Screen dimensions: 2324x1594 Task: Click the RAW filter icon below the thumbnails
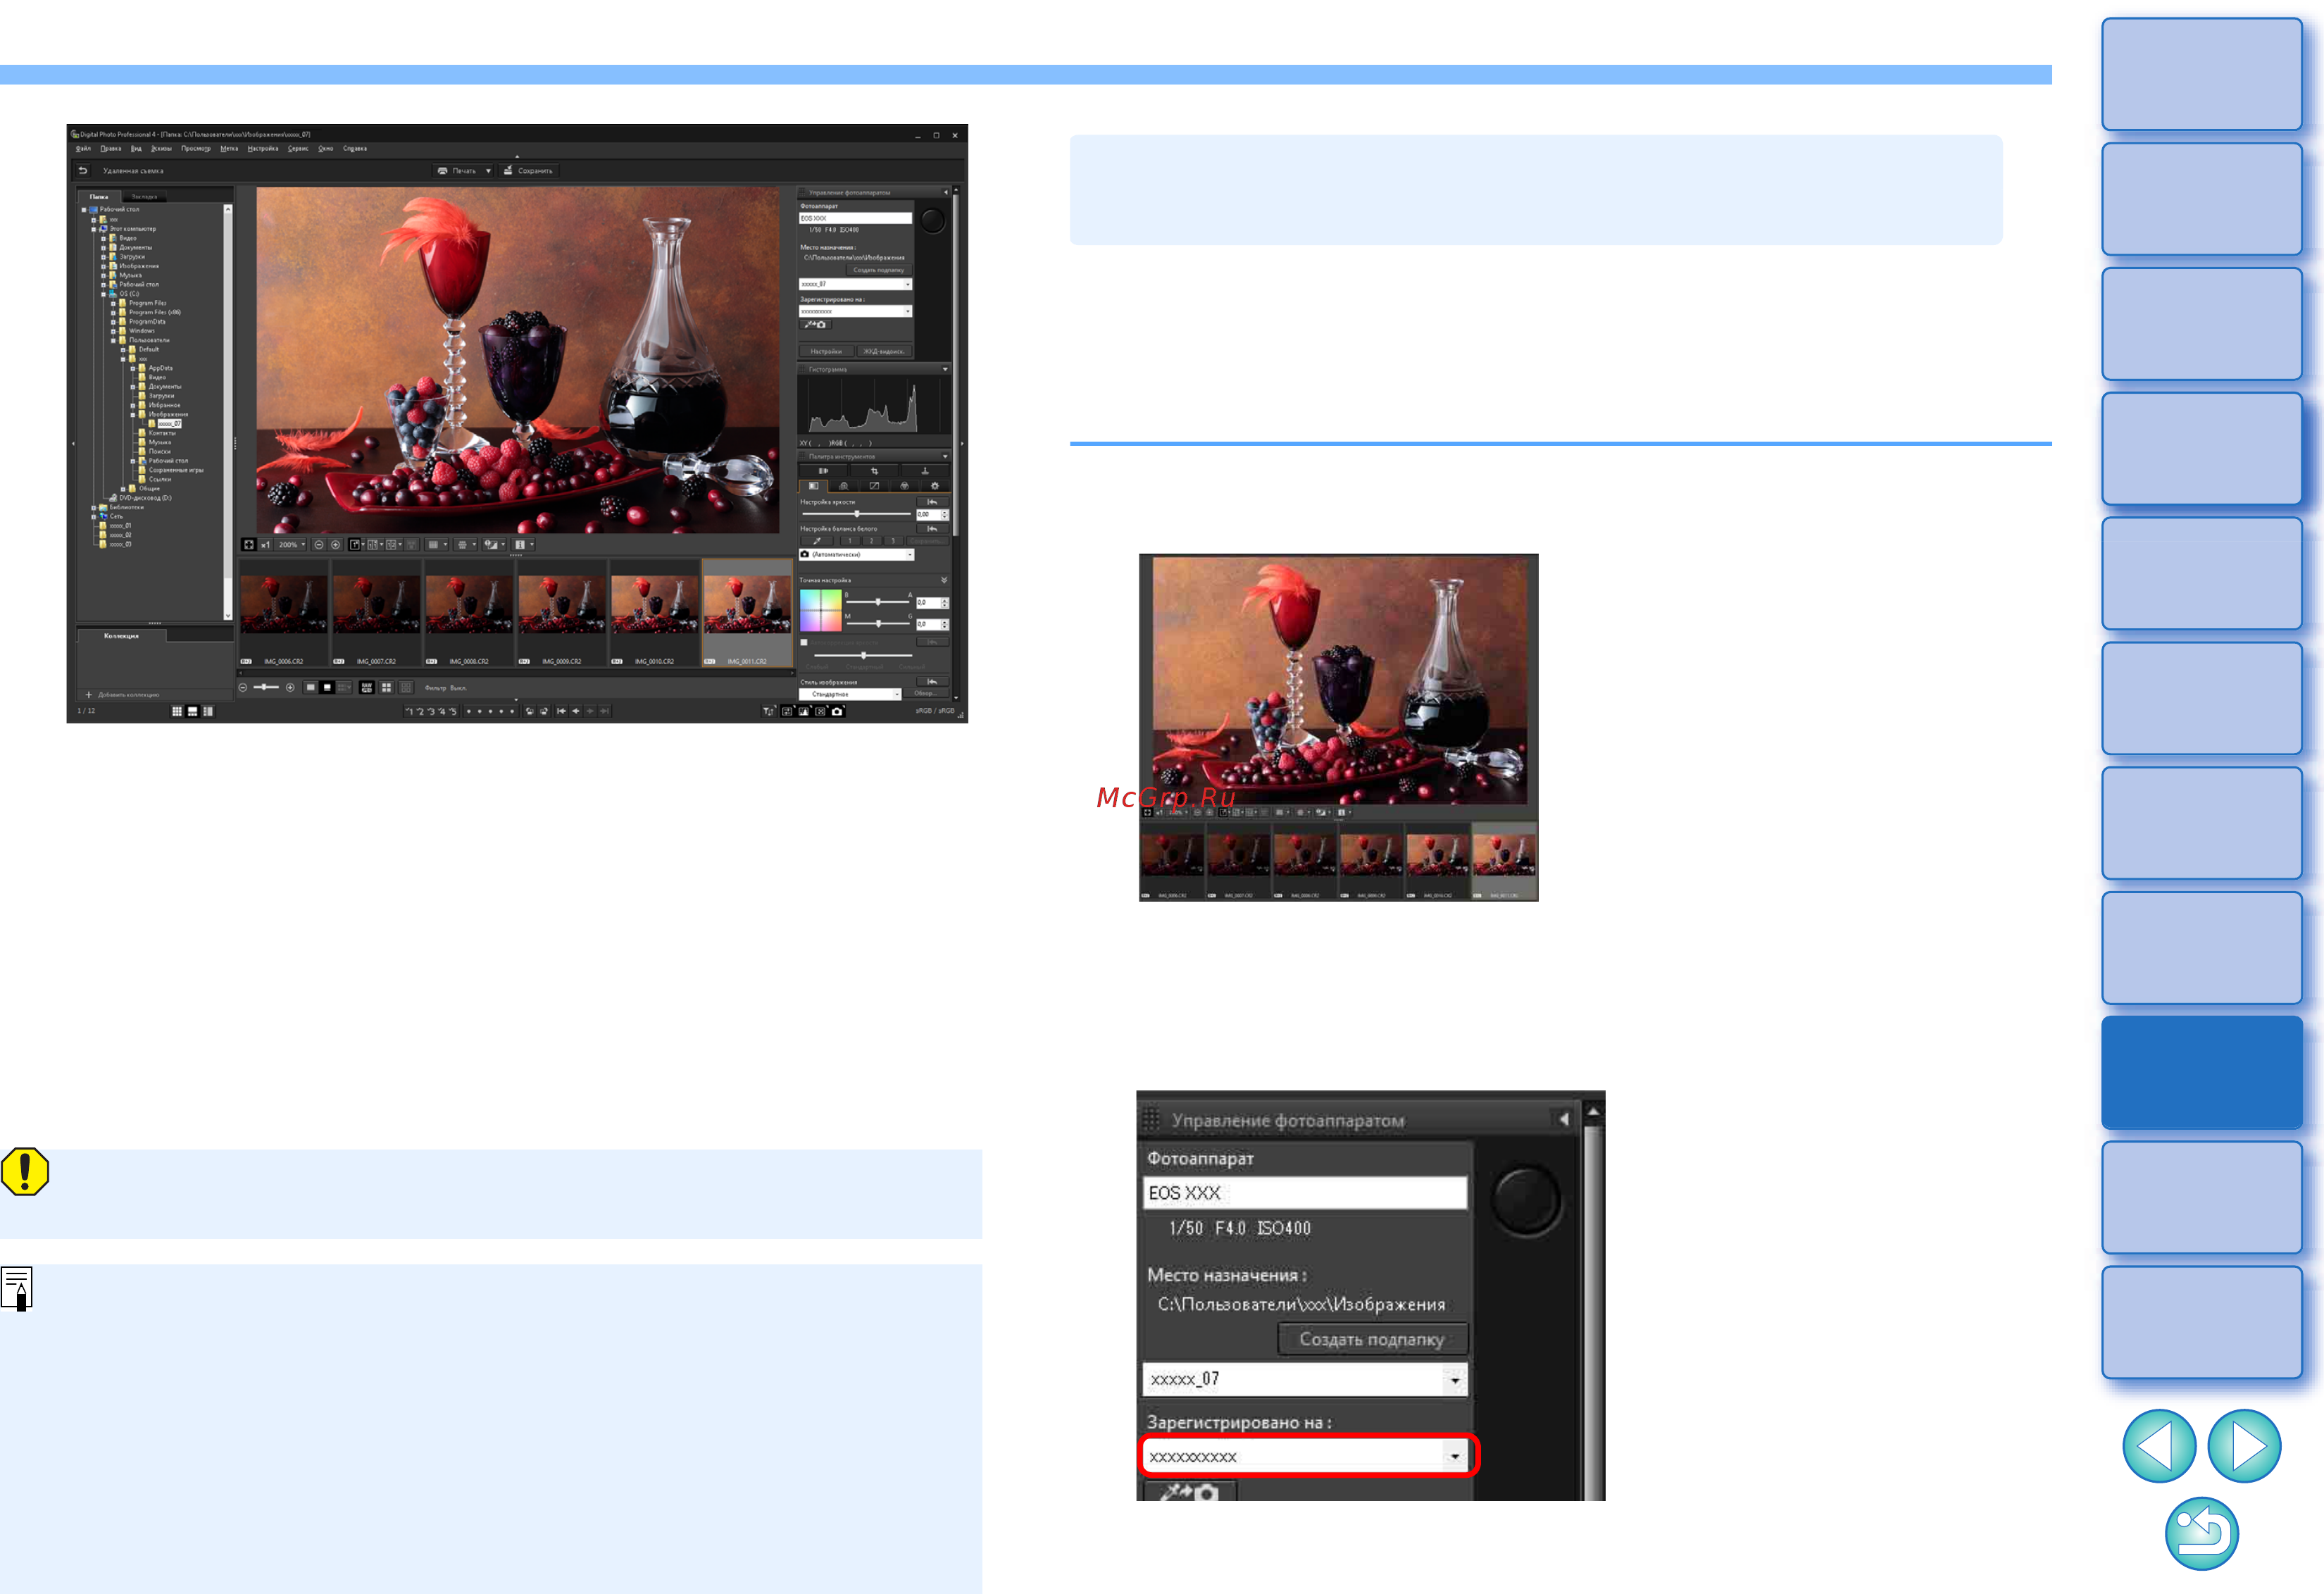tap(367, 688)
